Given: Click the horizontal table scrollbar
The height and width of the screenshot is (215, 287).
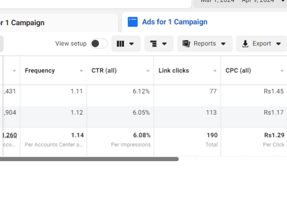Looking at the screenshot, I should (88, 159).
